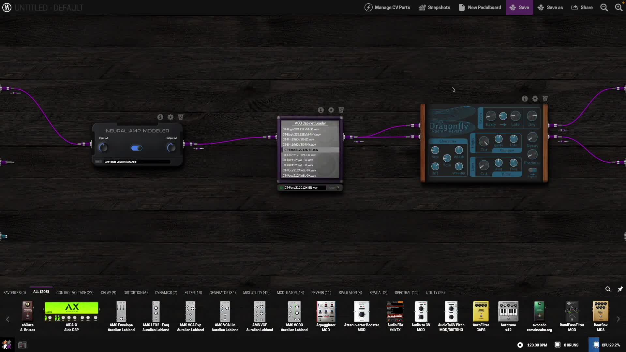Select CT-Brit1960V30-RHY.wav in cabinet list
The width and height of the screenshot is (626, 352).
(x=310, y=145)
